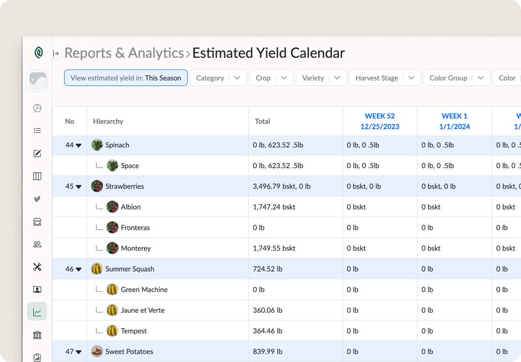Click the Sweet Potatoes crop image
Screen dimensions: 521x362
[x=97, y=352]
